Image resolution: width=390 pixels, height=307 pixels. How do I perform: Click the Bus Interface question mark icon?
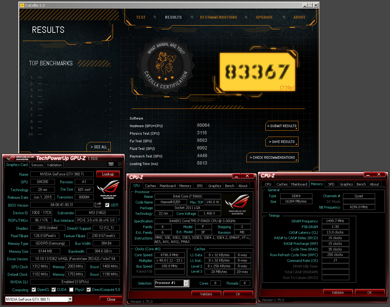119,220
